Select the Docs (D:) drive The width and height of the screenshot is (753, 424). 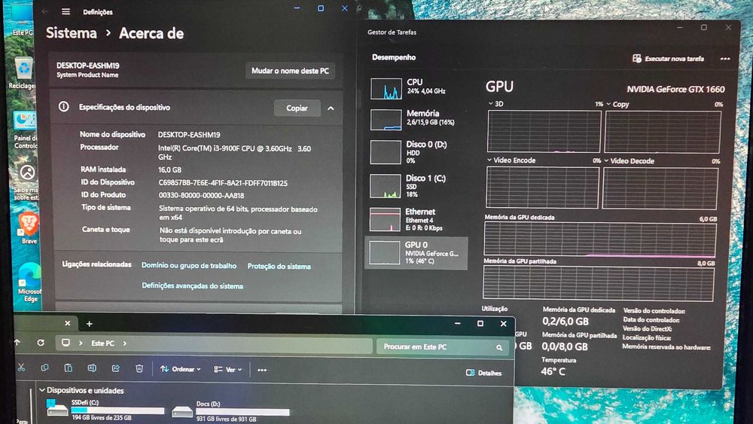point(230,411)
